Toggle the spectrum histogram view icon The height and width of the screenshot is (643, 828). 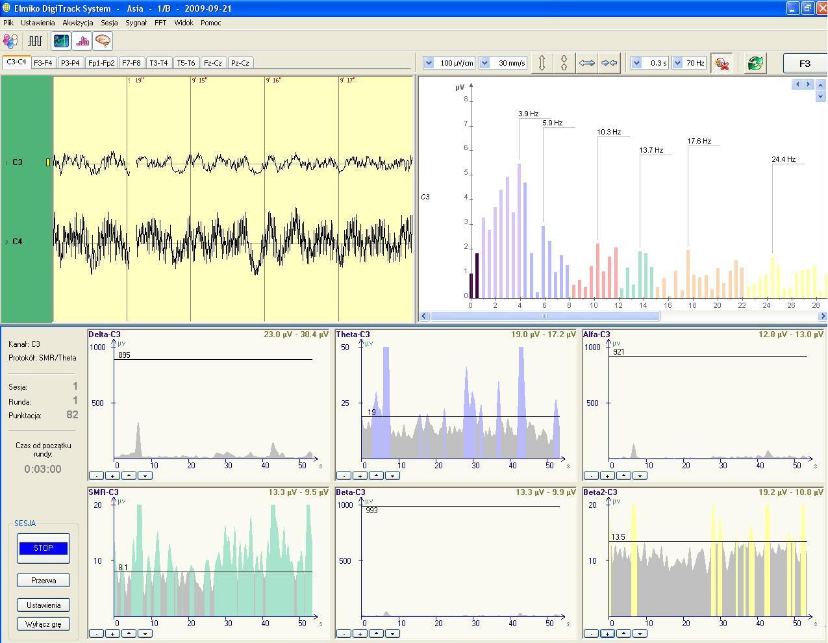pos(82,41)
